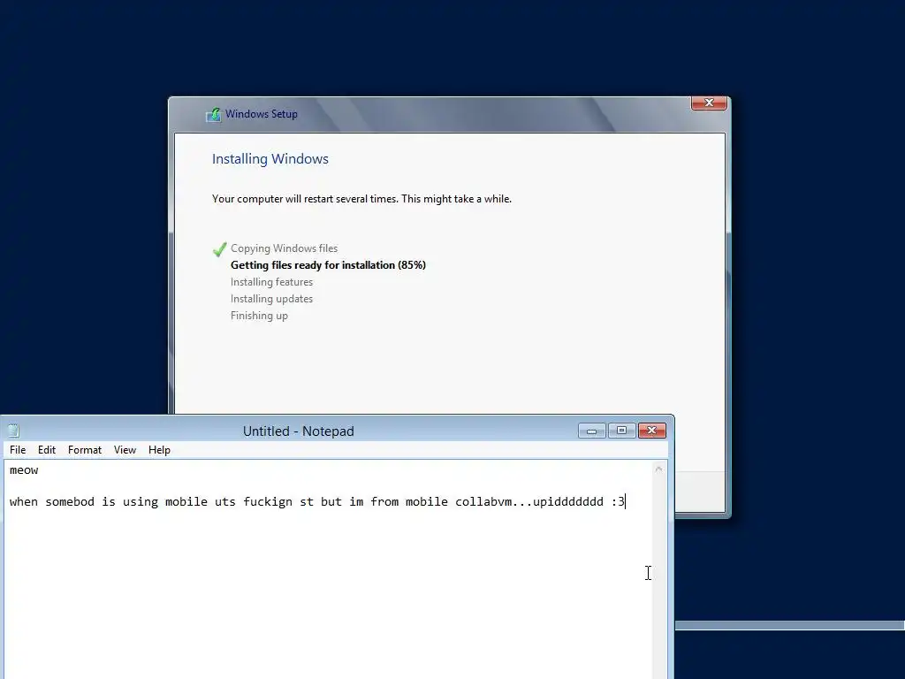Open the Notepad File menu
The height and width of the screenshot is (679, 905).
tap(18, 450)
